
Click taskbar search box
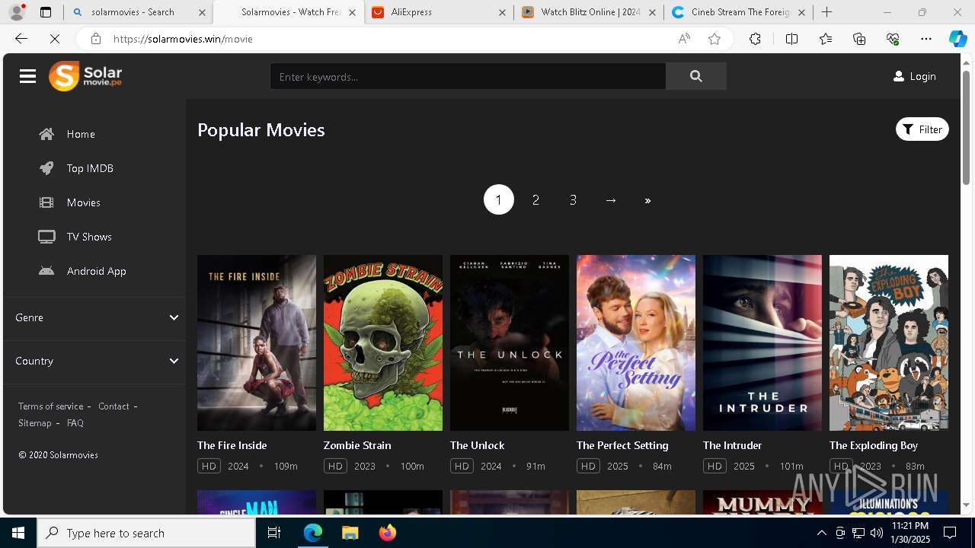146,533
